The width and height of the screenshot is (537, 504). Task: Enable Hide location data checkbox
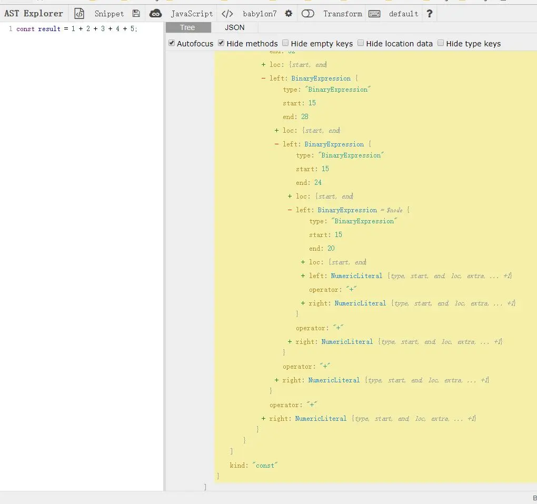[361, 43]
